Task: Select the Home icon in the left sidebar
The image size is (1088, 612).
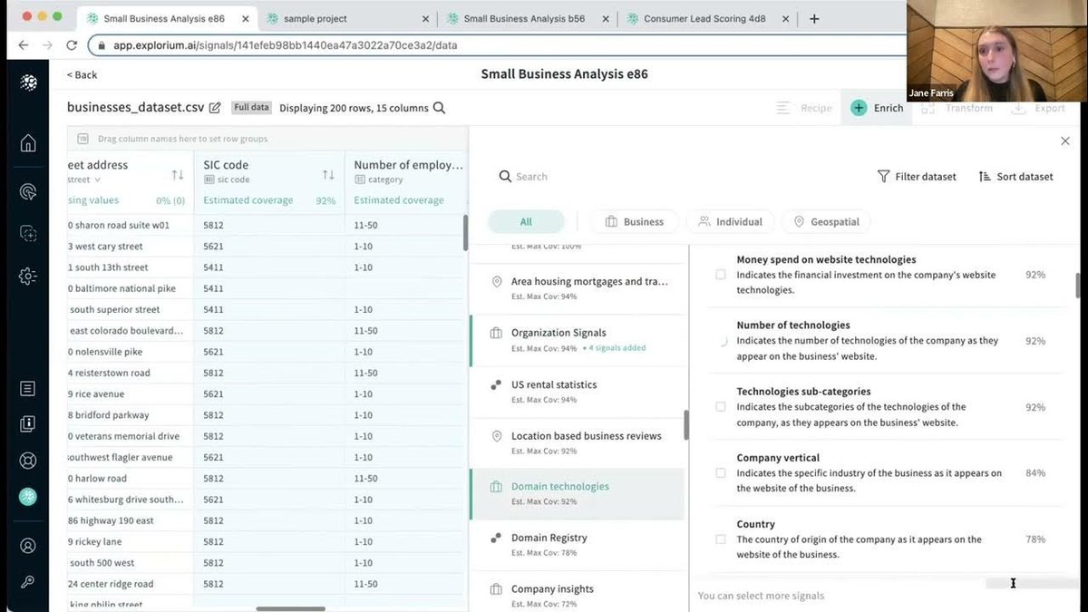Action: pyautogui.click(x=27, y=142)
